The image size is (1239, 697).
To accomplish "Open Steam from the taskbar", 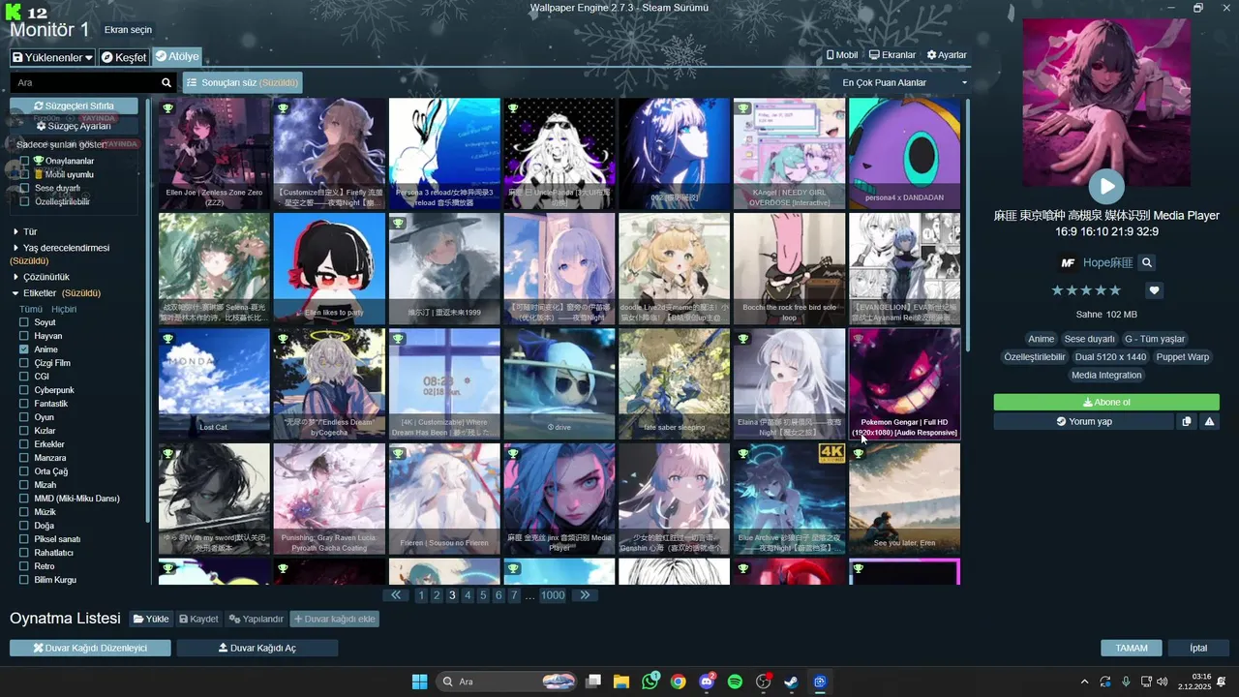I will [x=792, y=682].
